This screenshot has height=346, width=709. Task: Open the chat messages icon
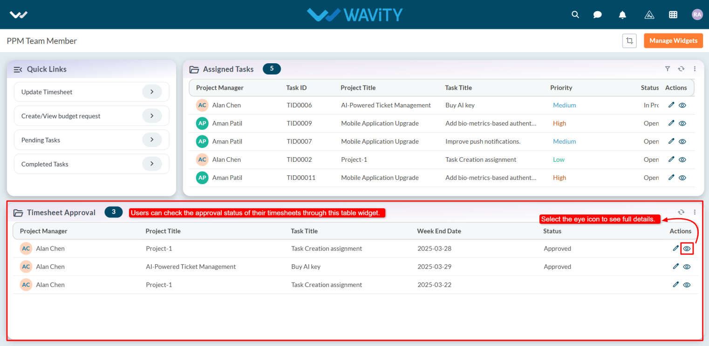point(598,14)
